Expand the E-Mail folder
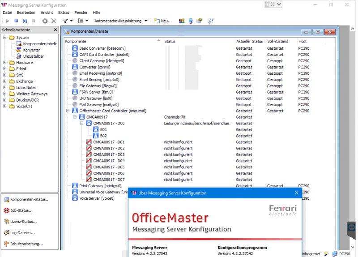Viewport: 358px width, 257px height. point(4,69)
